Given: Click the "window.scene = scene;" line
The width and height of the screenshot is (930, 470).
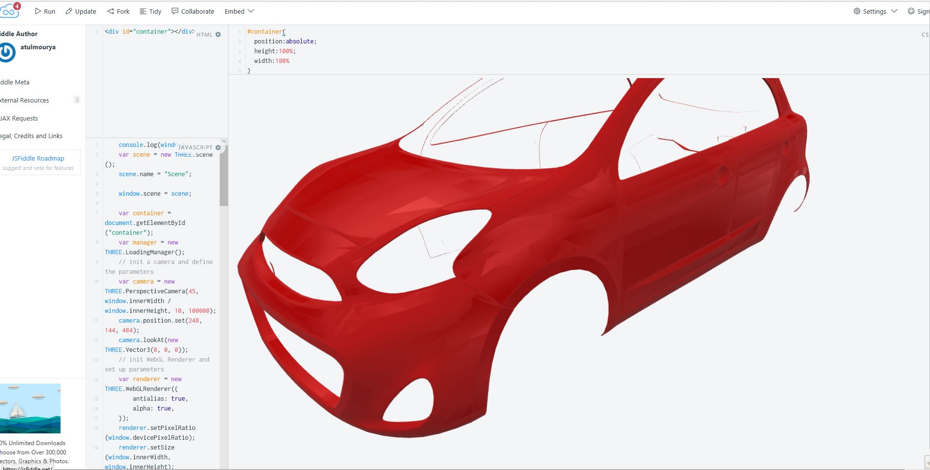Looking at the screenshot, I should tap(155, 194).
